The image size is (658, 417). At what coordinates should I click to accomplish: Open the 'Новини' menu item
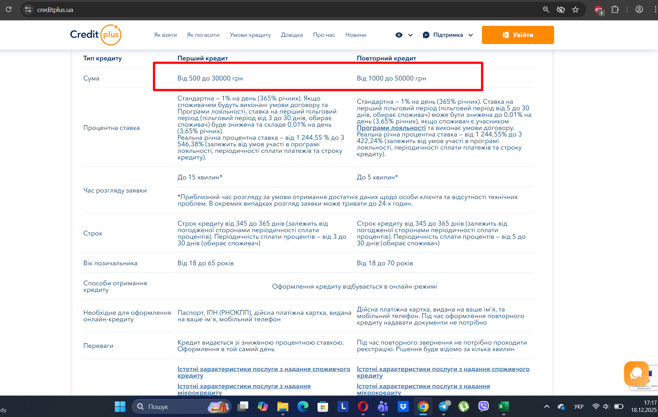pos(356,35)
